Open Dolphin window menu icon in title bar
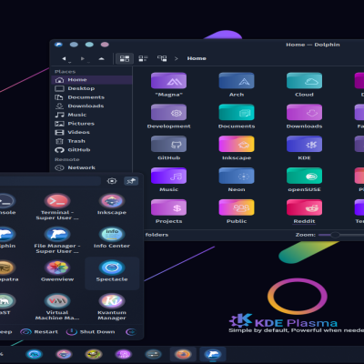Screen dimensions: 364x364 (x=58, y=45)
